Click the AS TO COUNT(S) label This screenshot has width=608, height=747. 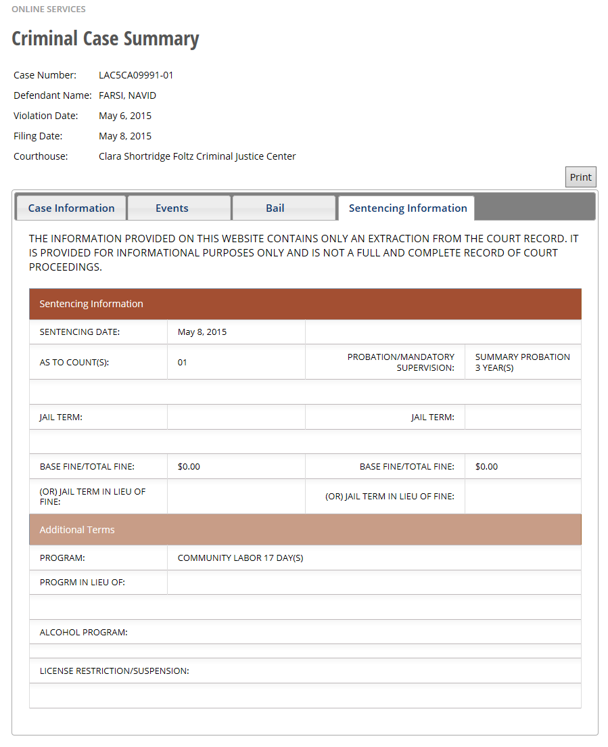pos(74,363)
